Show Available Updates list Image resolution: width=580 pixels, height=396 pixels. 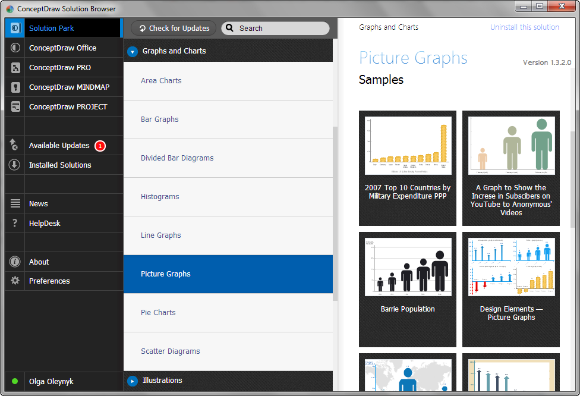pos(64,146)
